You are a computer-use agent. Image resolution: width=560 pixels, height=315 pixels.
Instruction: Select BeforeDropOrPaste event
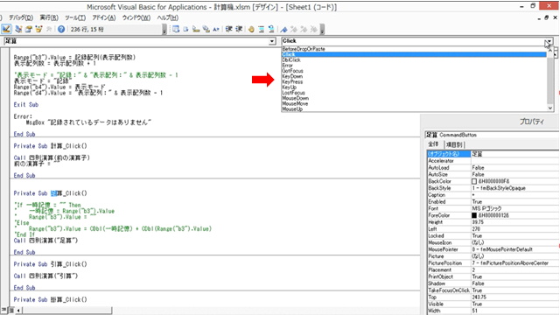414,49
